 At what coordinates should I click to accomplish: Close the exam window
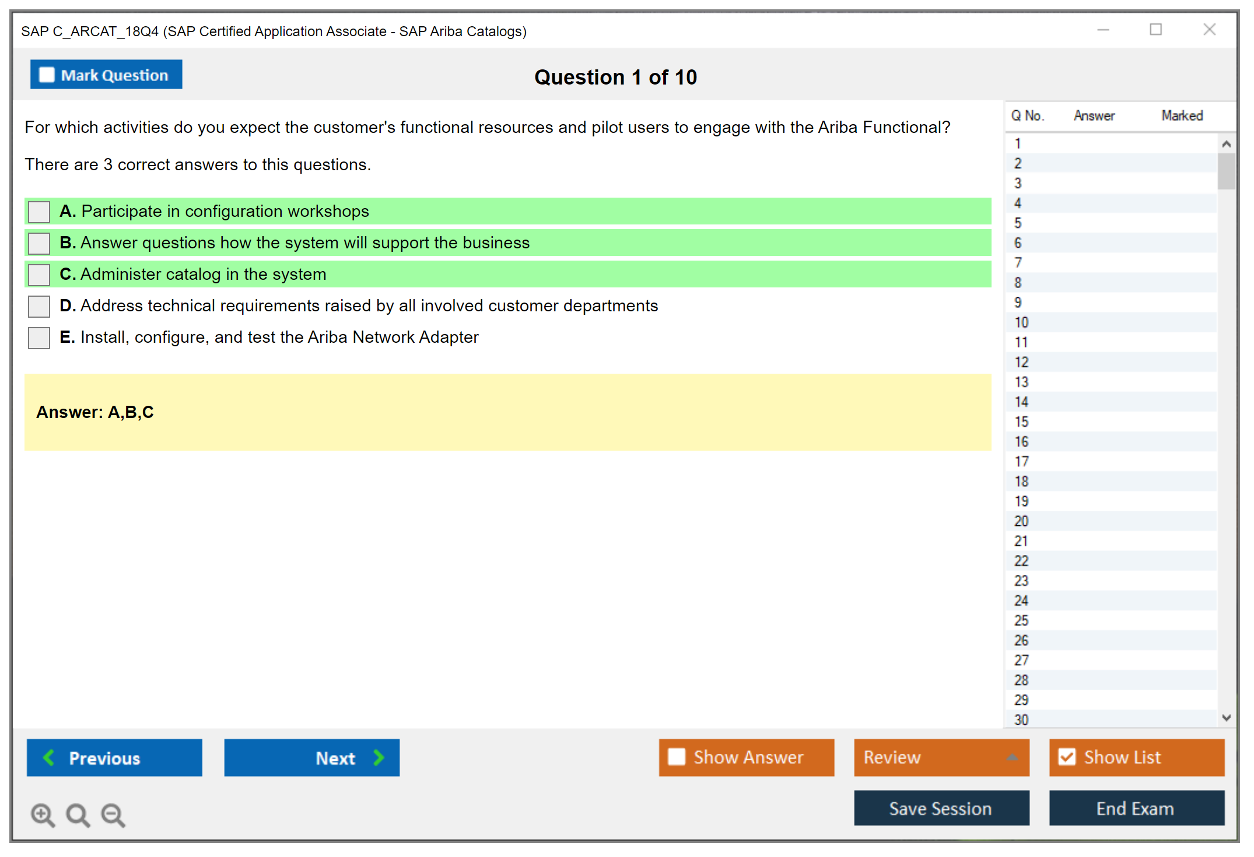pyautogui.click(x=1209, y=30)
